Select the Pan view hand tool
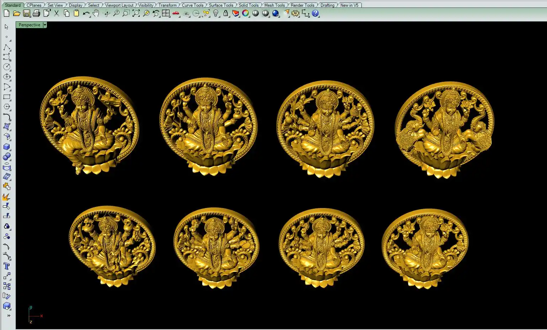 click(x=96, y=14)
